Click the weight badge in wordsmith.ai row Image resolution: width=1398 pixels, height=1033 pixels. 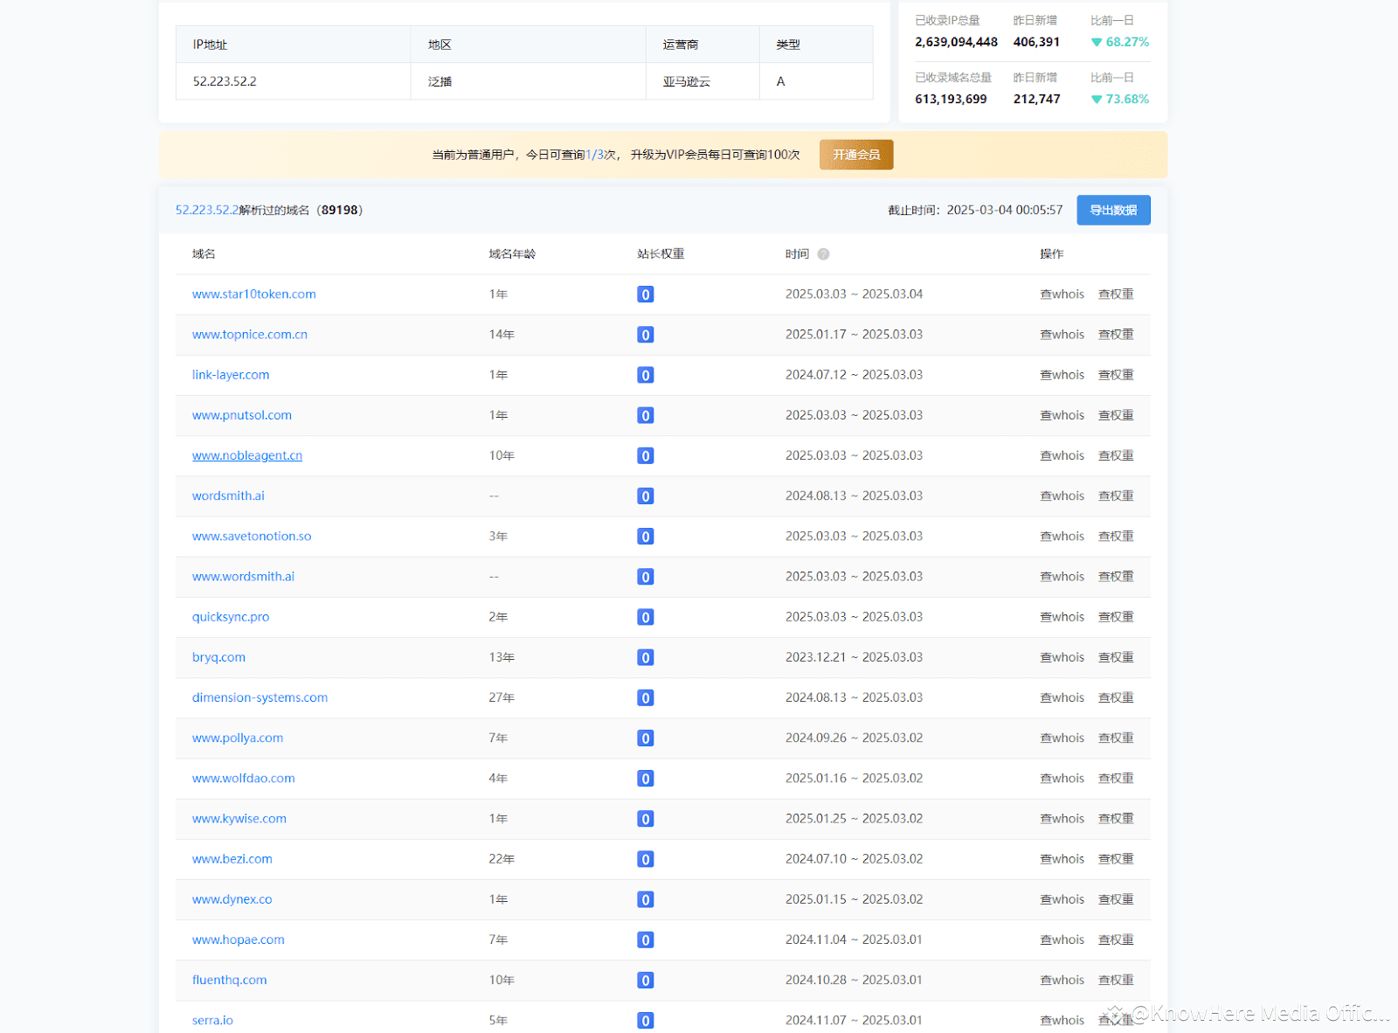tap(645, 496)
